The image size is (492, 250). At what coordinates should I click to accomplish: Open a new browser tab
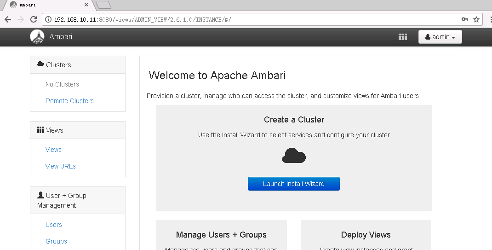(x=103, y=5)
